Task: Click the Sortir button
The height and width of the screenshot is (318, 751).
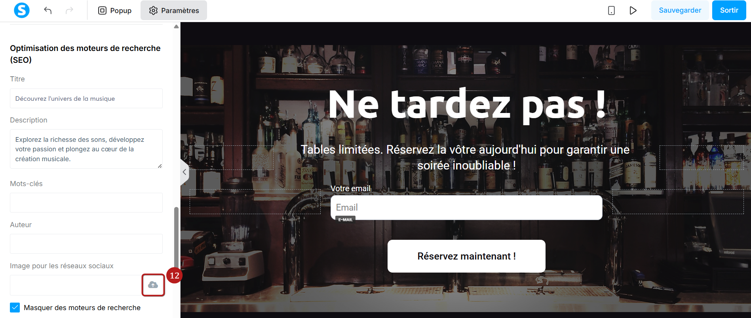Action: coord(729,10)
